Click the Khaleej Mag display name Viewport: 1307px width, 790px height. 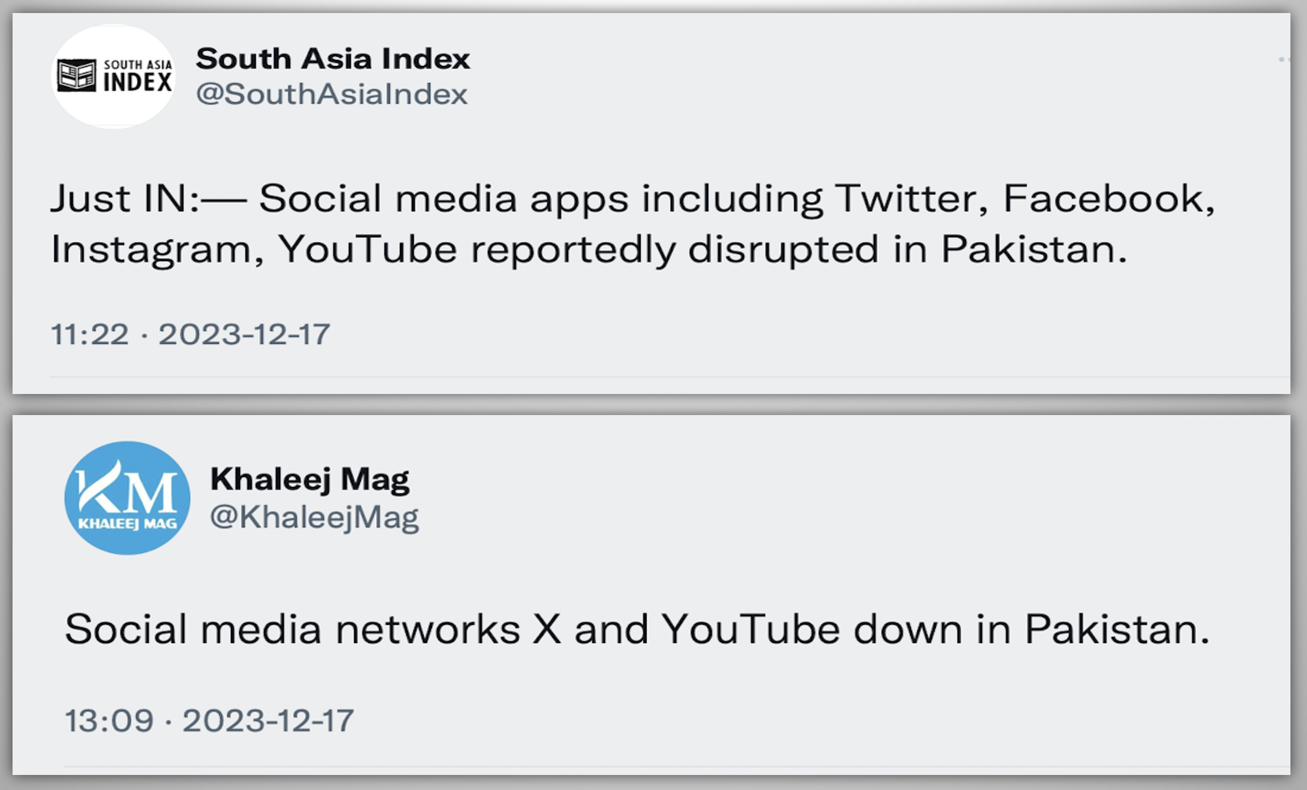tap(310, 479)
